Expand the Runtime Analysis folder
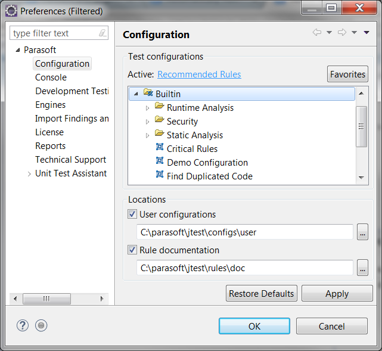 tap(147, 108)
